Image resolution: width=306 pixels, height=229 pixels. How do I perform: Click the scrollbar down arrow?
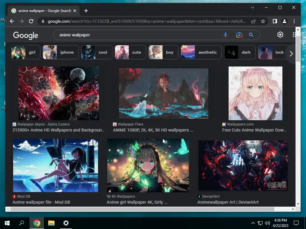(x=298, y=204)
